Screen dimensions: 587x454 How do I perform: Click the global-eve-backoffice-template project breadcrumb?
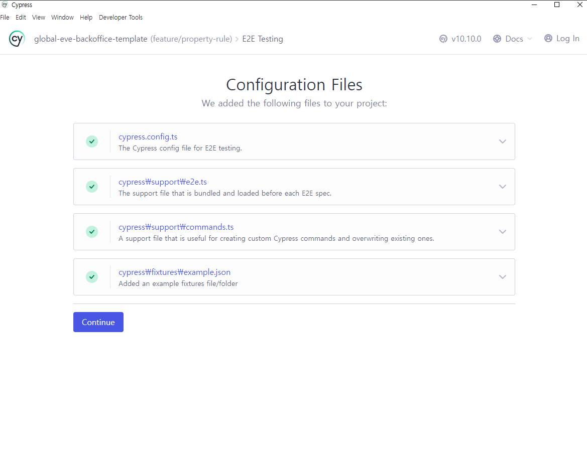coord(90,39)
